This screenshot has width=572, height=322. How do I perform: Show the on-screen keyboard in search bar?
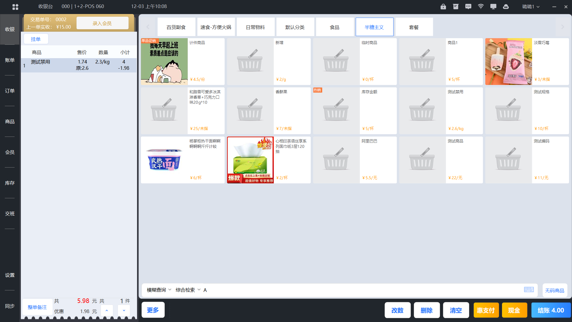click(x=529, y=290)
